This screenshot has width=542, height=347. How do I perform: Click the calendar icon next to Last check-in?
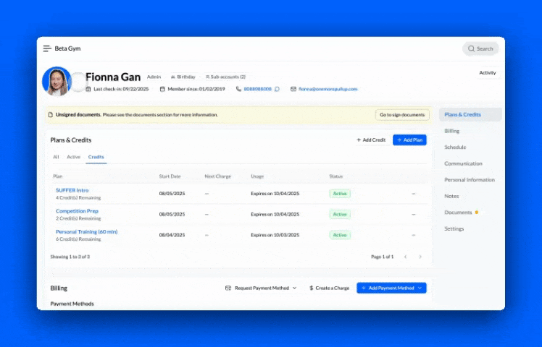pos(88,89)
